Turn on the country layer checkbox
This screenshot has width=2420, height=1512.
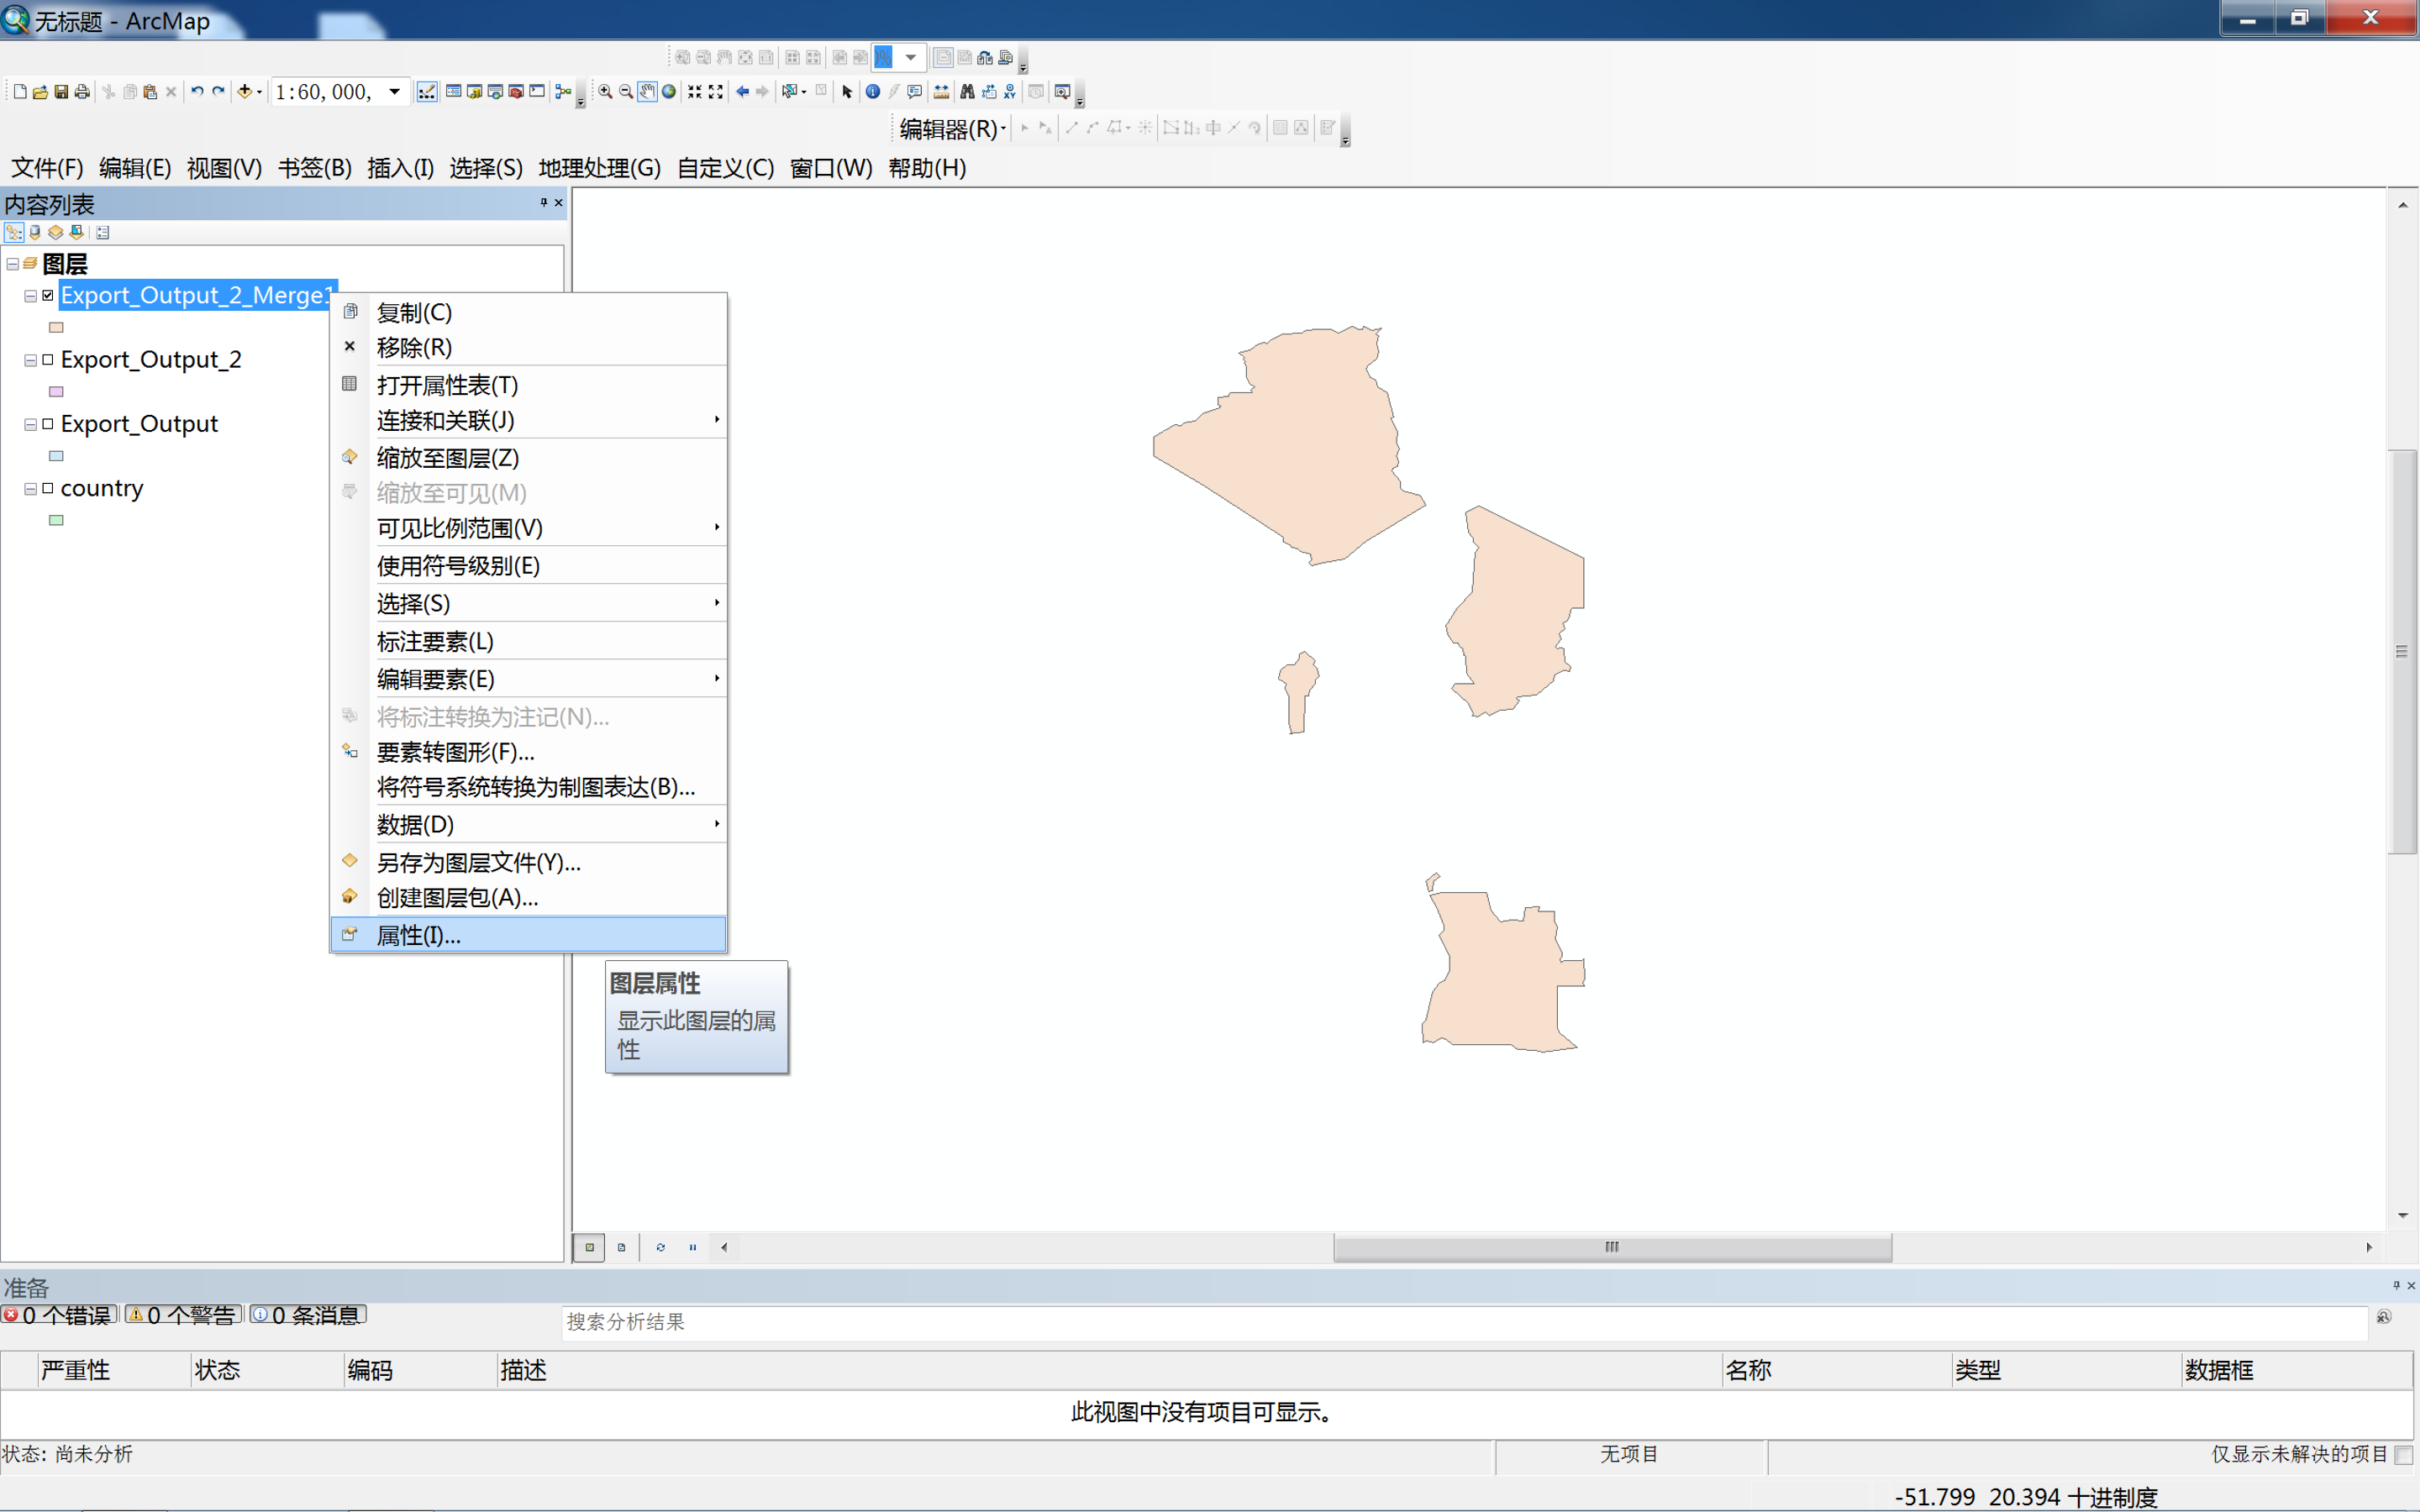click(48, 488)
